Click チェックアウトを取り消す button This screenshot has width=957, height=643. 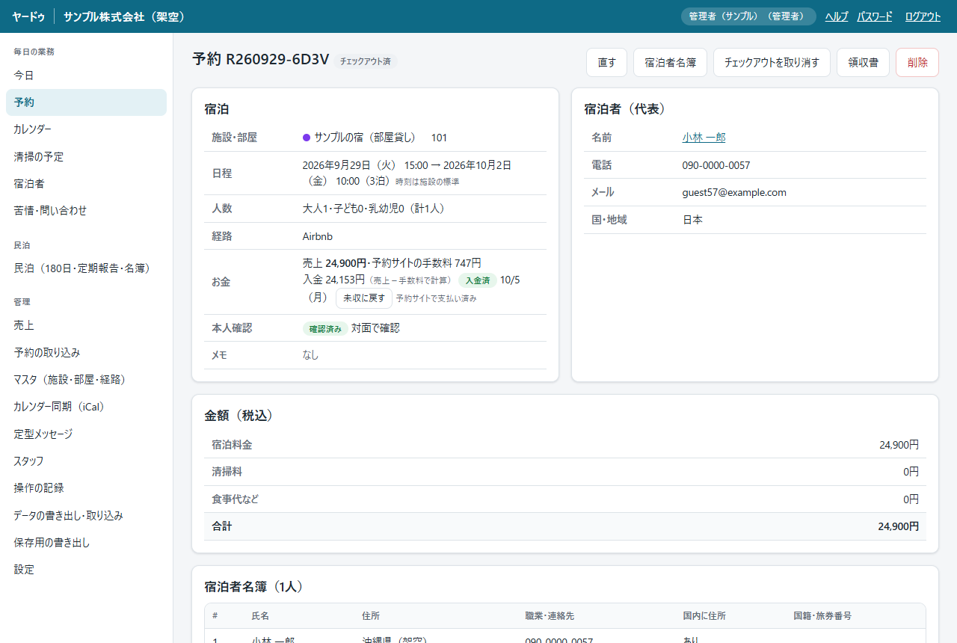click(772, 63)
